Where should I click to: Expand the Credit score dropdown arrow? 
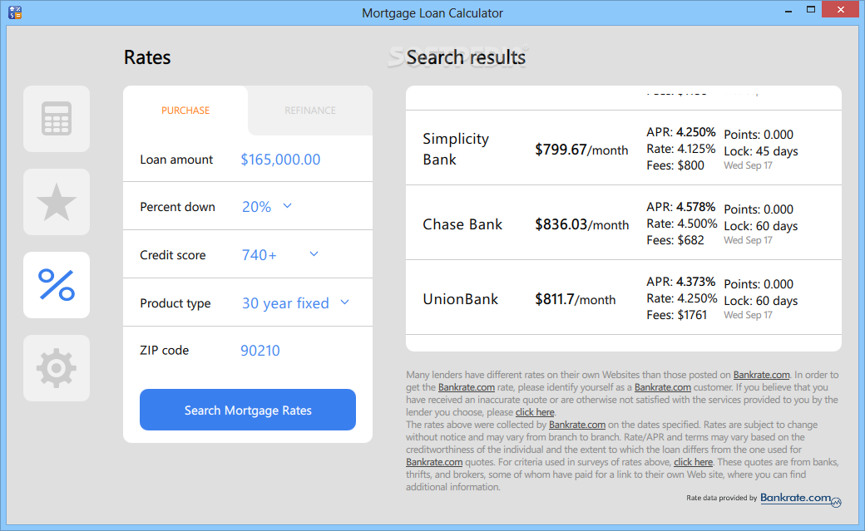[314, 254]
